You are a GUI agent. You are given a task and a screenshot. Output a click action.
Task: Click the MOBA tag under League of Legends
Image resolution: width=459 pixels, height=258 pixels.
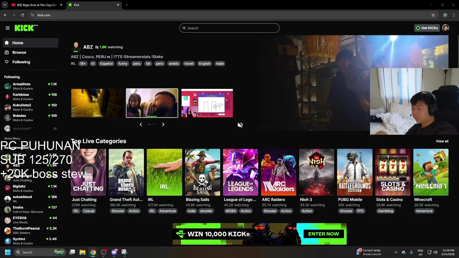231,211
